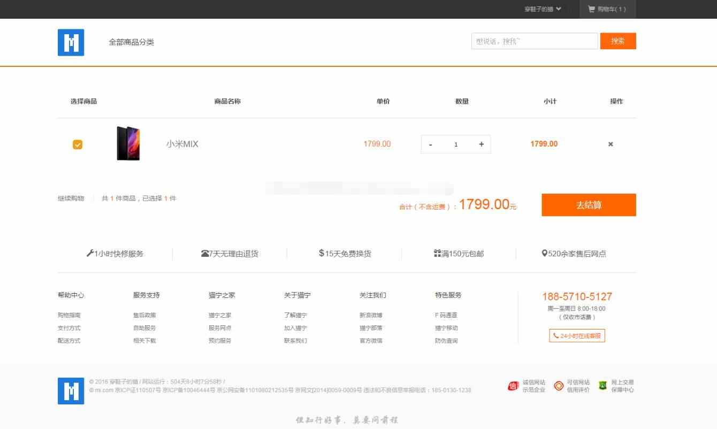The image size is (717, 429).
Task: Open F码通道 footer link
Action: point(446,315)
